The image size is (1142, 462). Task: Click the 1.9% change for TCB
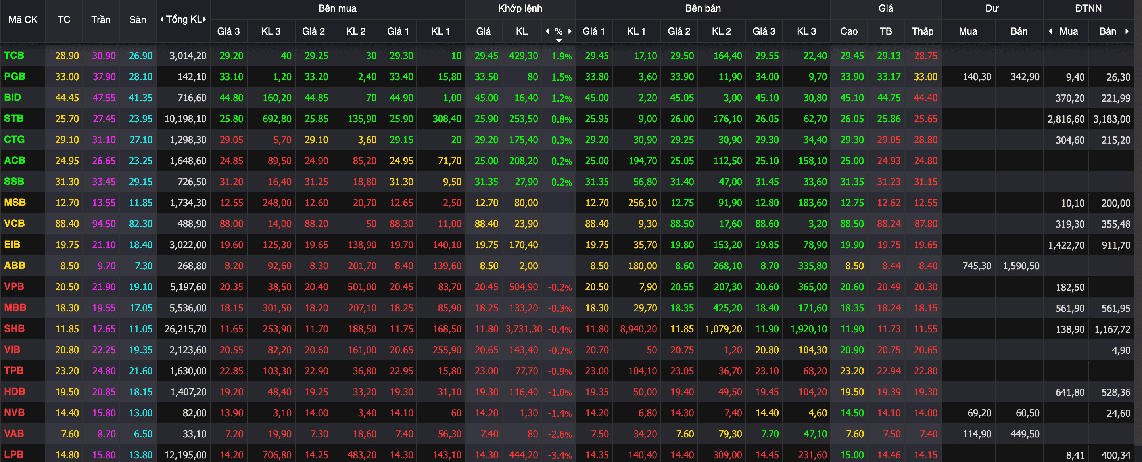561,56
